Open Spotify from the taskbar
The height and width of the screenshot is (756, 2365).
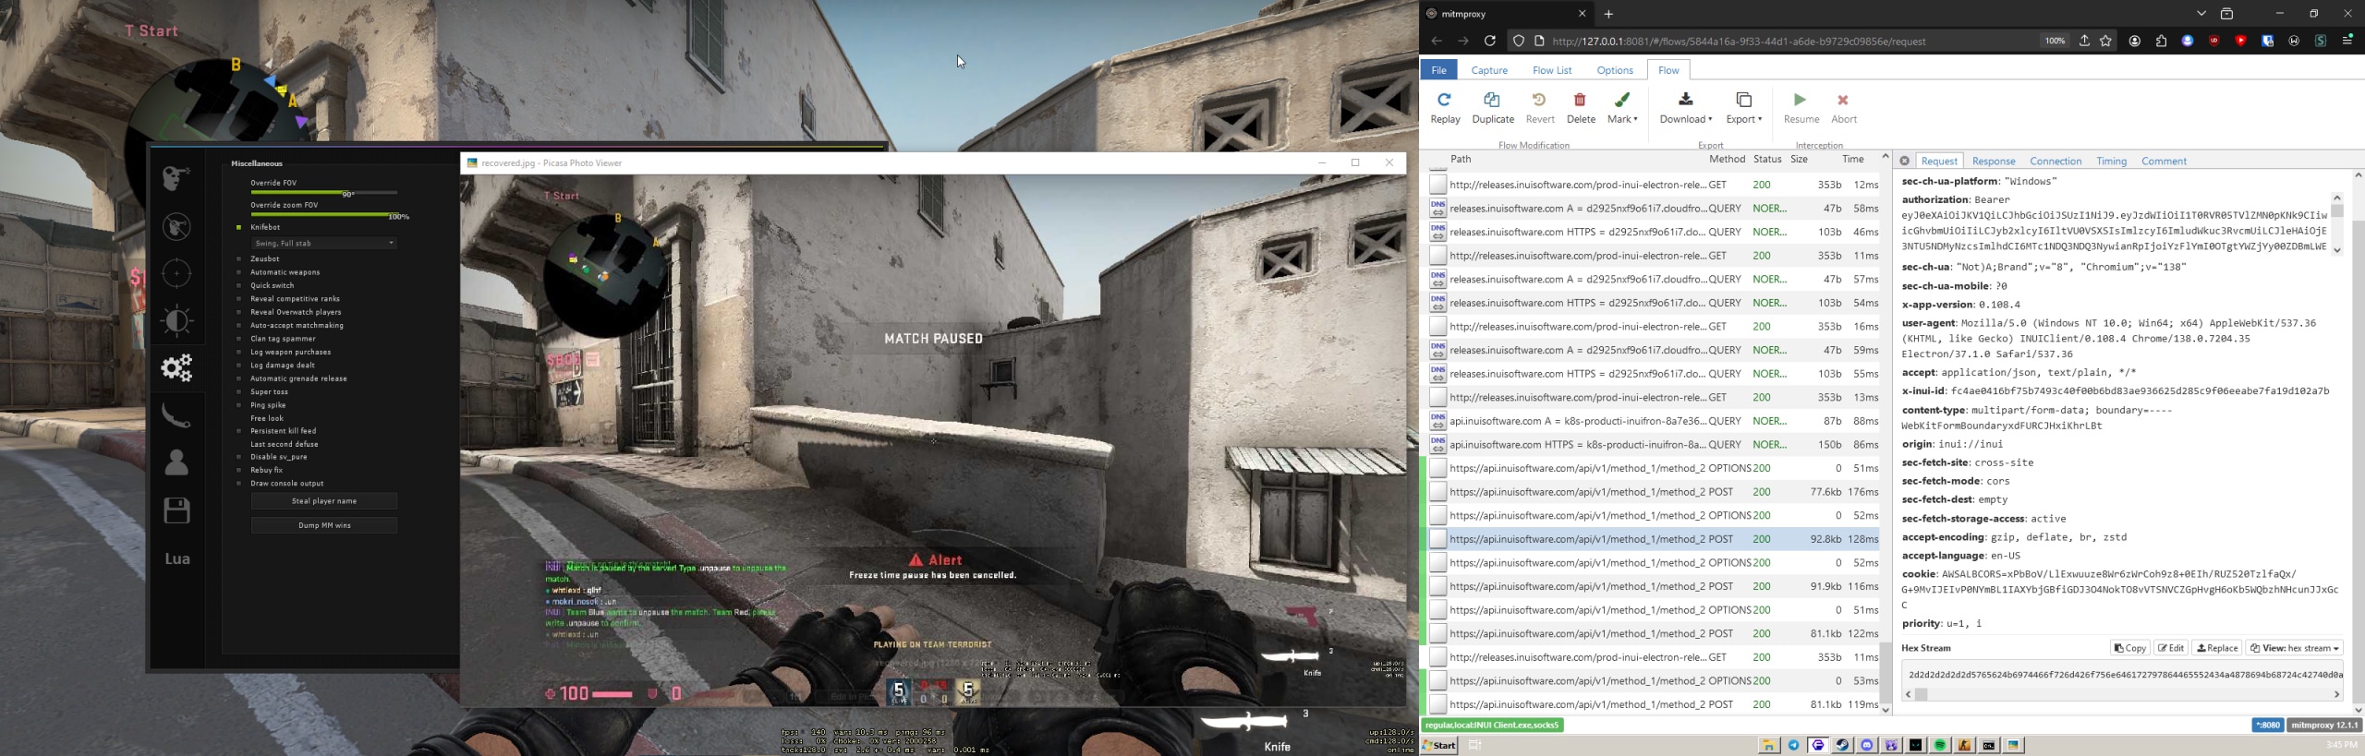[x=1940, y=745]
